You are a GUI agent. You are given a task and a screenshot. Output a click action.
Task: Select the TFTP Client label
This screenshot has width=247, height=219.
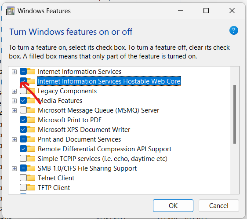[54, 188]
